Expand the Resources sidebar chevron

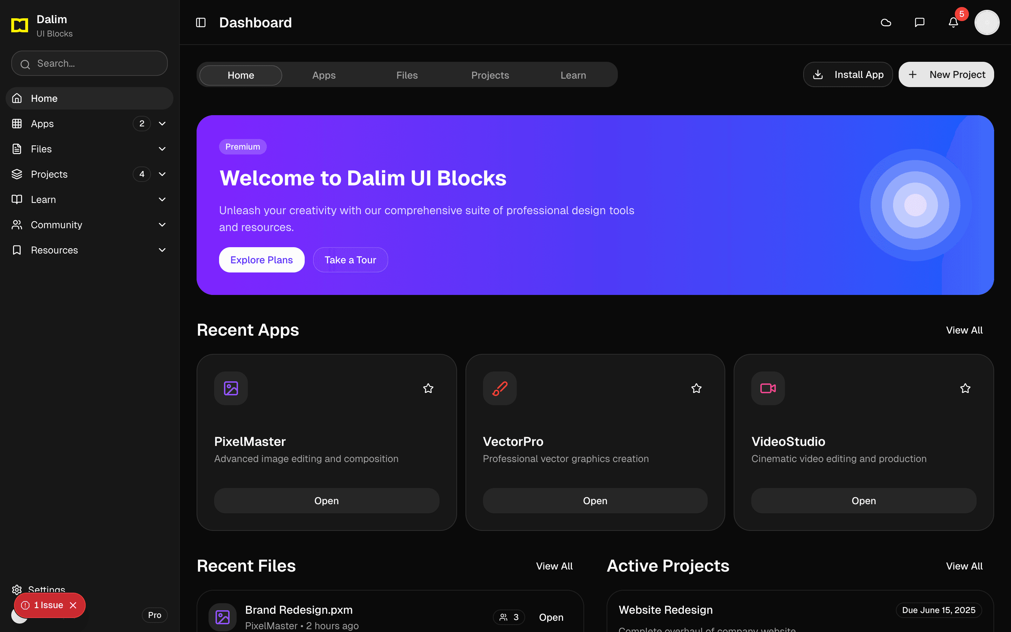(162, 250)
